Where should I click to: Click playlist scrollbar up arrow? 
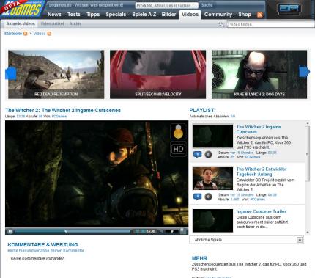tap(308, 123)
